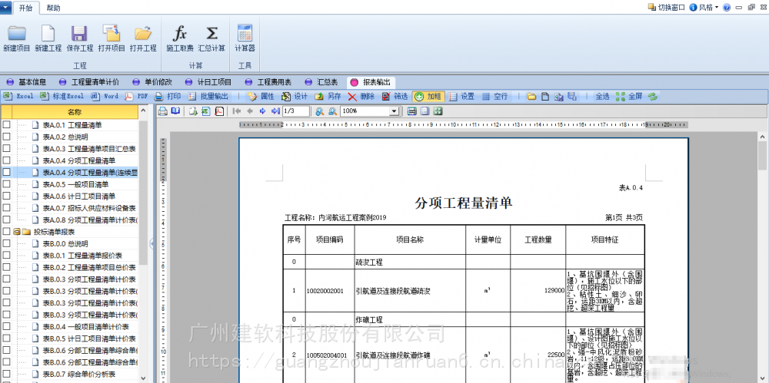Check the box for 表A.0.1 工程量清单
The height and width of the screenshot is (383, 769).
(x=6, y=125)
